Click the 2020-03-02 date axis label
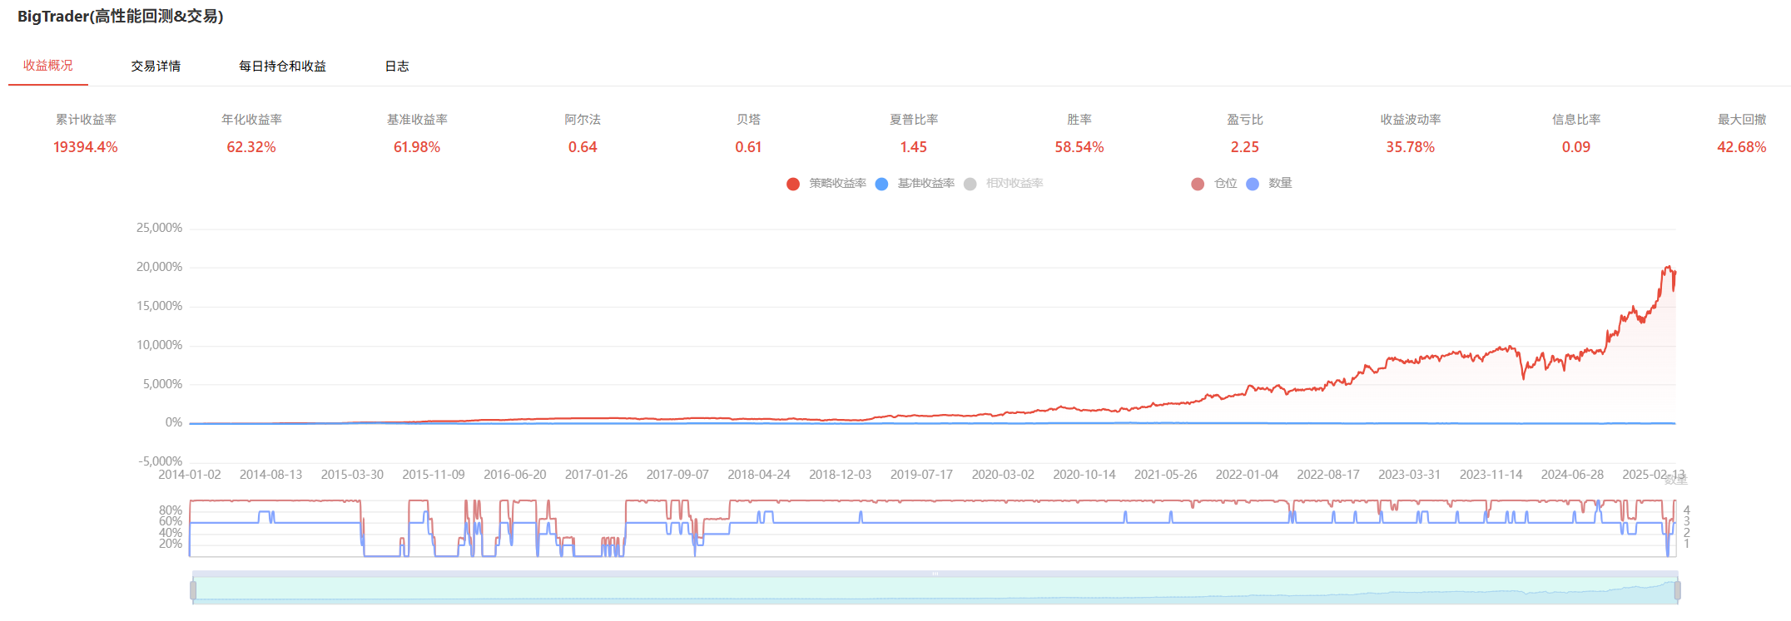The image size is (1791, 621). 1003,475
